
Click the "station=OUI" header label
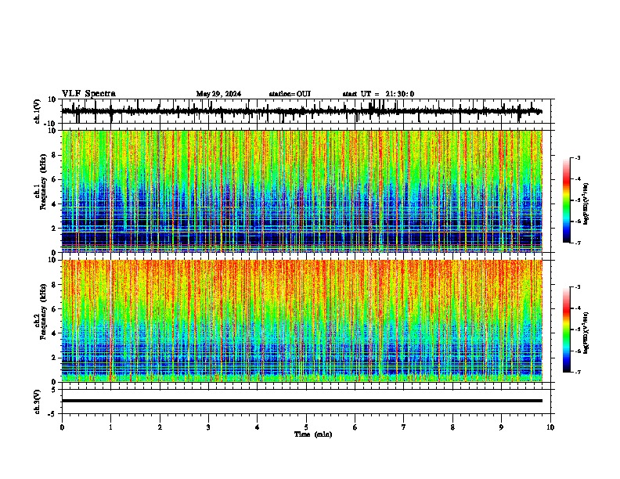[x=290, y=94]
